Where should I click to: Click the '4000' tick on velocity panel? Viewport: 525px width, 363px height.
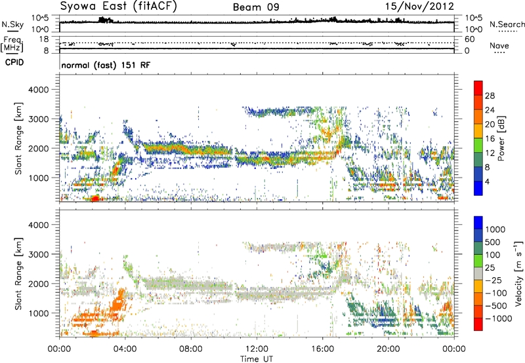pyautogui.click(x=39, y=225)
